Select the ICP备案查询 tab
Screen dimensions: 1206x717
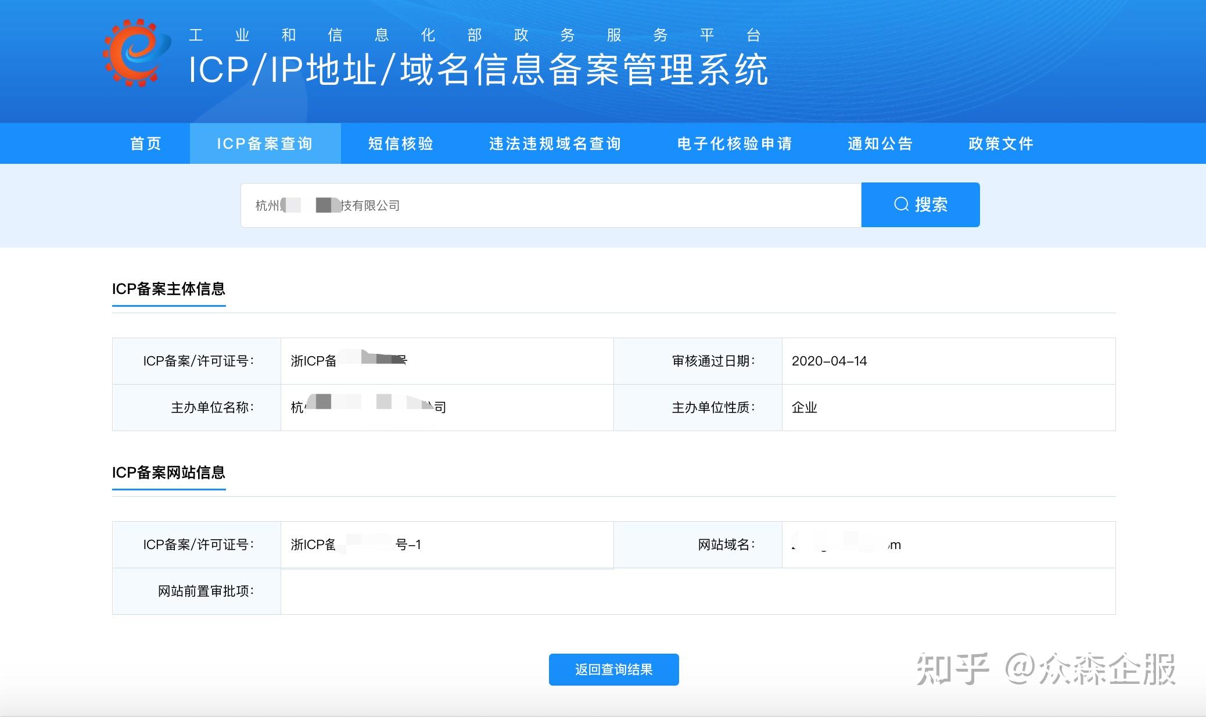pos(265,144)
